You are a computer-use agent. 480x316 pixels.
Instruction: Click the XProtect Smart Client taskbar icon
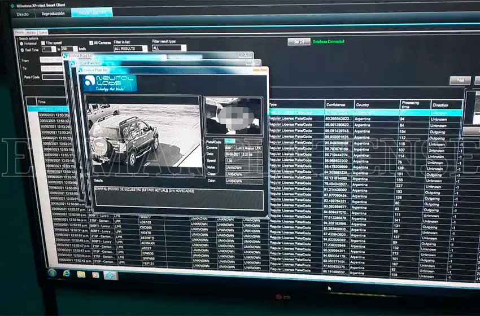[110, 275]
